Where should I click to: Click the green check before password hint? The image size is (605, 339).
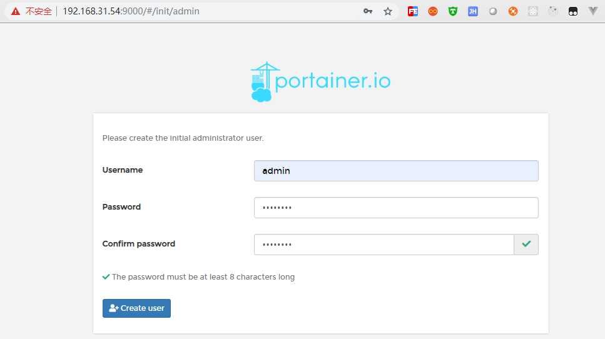point(106,277)
